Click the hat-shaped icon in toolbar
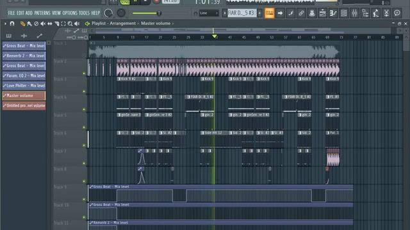The image size is (410, 230). pos(312,13)
